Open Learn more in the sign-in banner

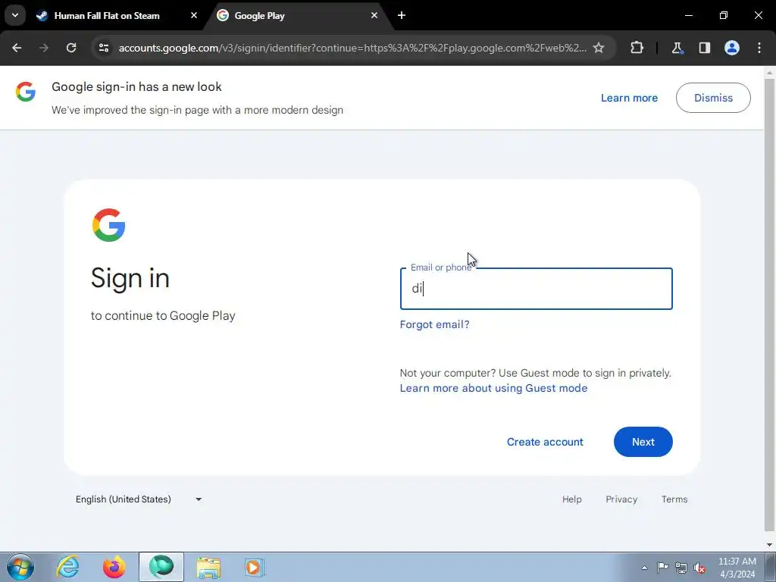629,98
